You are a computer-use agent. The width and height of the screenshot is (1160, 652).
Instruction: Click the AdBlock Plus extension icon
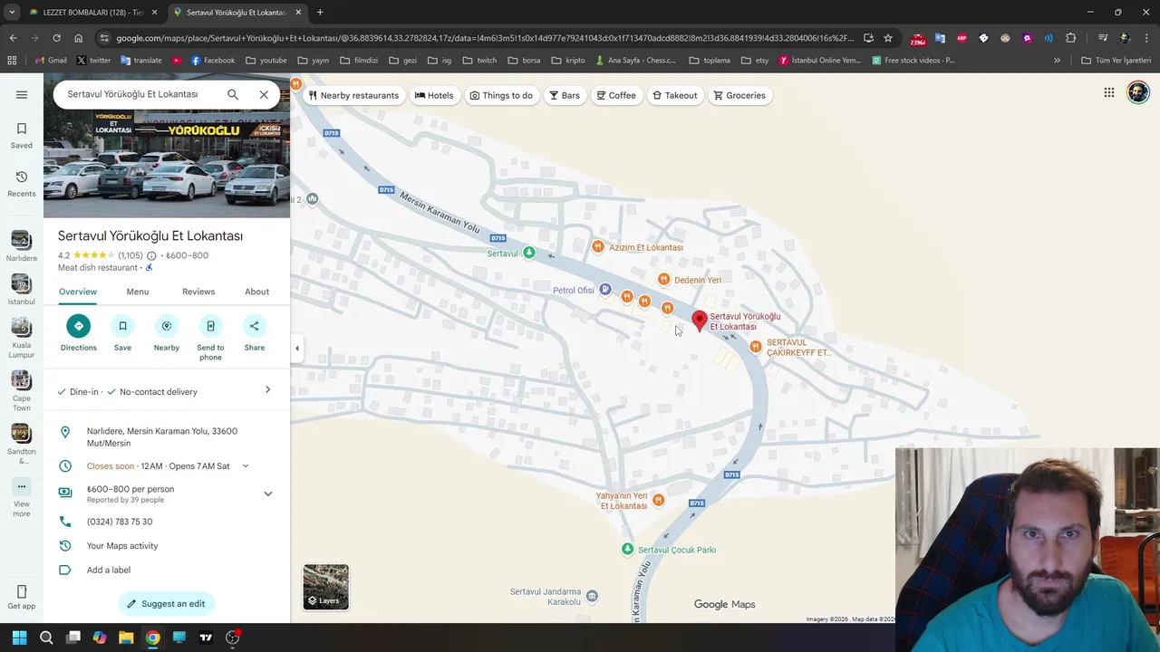pos(962,38)
